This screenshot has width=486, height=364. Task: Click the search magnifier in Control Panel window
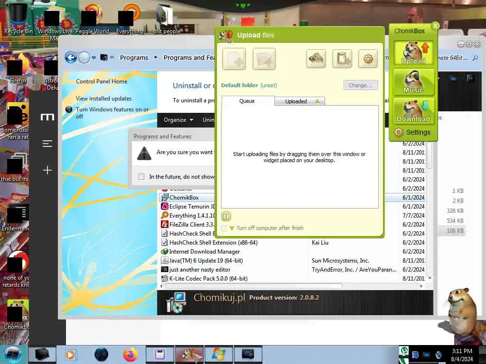coord(475,58)
